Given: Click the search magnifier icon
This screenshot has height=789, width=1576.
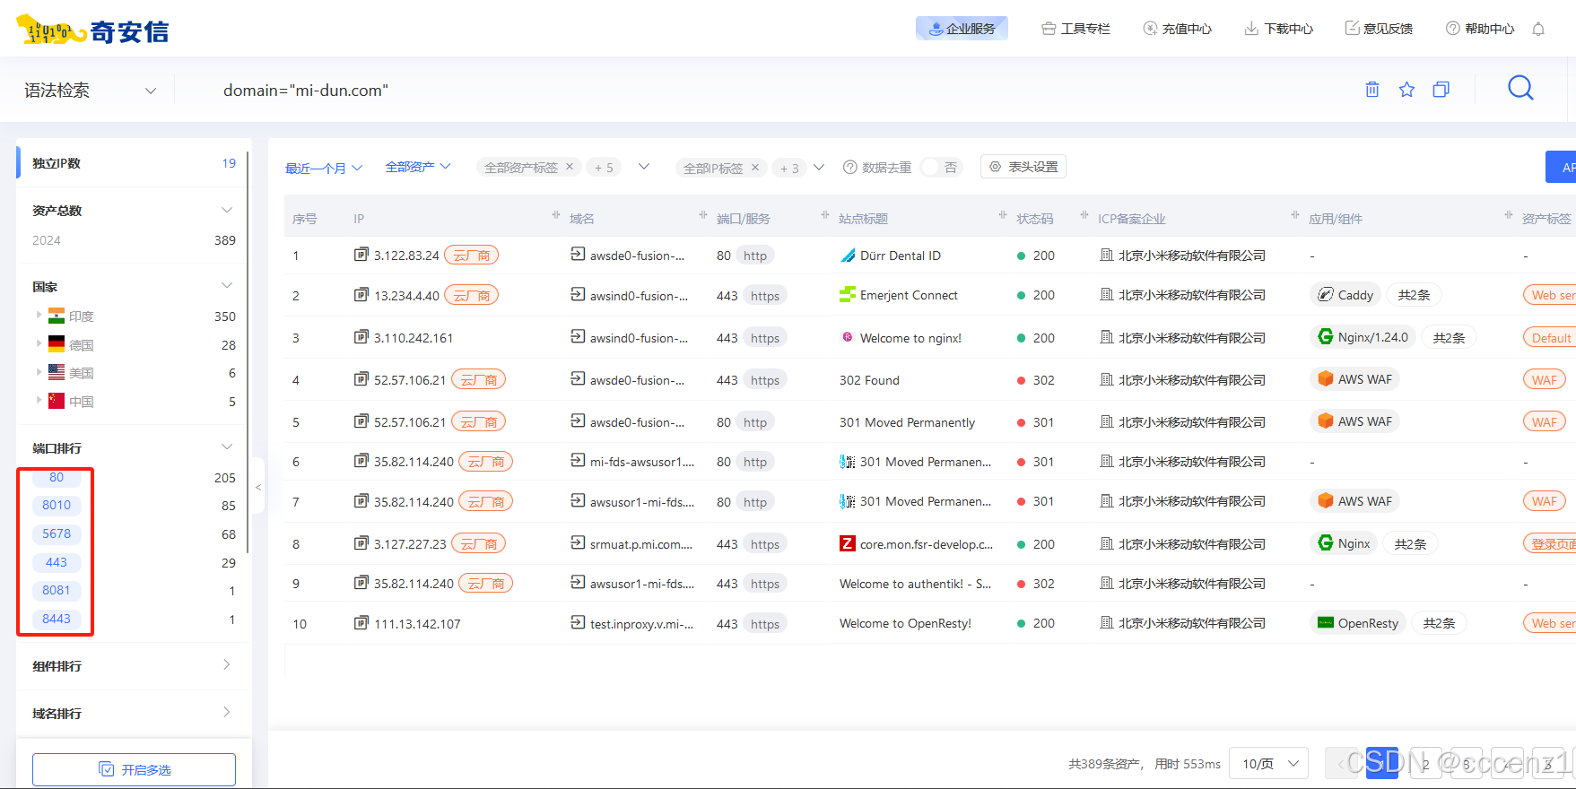Looking at the screenshot, I should coord(1520,88).
